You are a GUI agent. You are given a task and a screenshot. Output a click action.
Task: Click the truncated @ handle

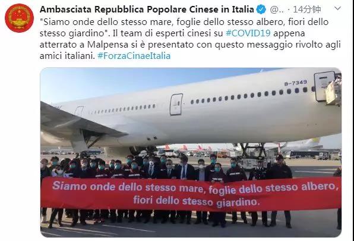click(x=277, y=10)
